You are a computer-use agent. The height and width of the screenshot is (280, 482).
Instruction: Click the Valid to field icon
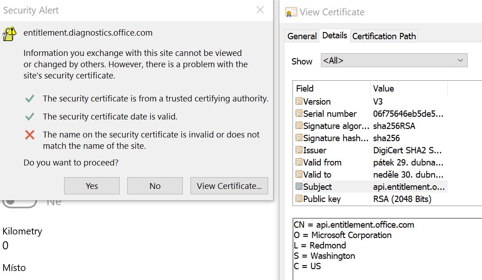click(299, 174)
